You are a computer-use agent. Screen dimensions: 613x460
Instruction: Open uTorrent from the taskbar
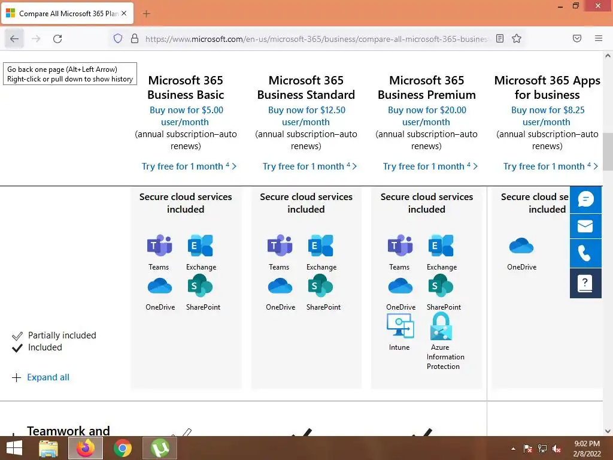[160, 448]
